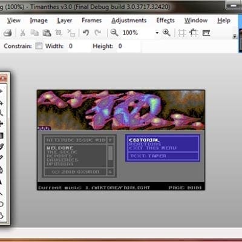The image size is (242, 242).
Task: Click the image canvas showing the Attitude menu
Action: coord(121,140)
